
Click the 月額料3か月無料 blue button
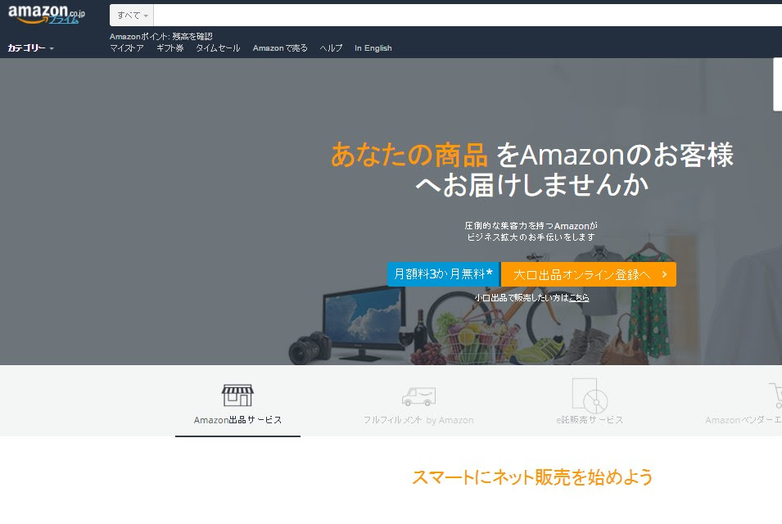pyautogui.click(x=444, y=274)
